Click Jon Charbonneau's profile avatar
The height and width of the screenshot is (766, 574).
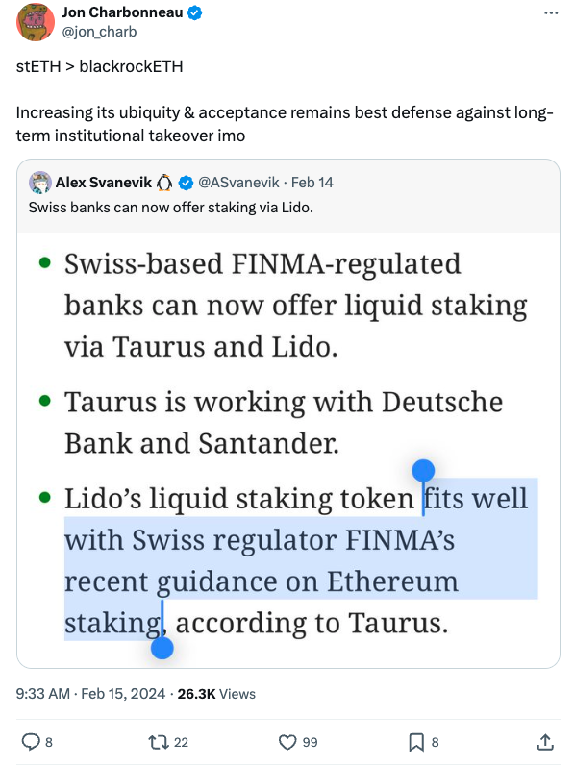[36, 22]
